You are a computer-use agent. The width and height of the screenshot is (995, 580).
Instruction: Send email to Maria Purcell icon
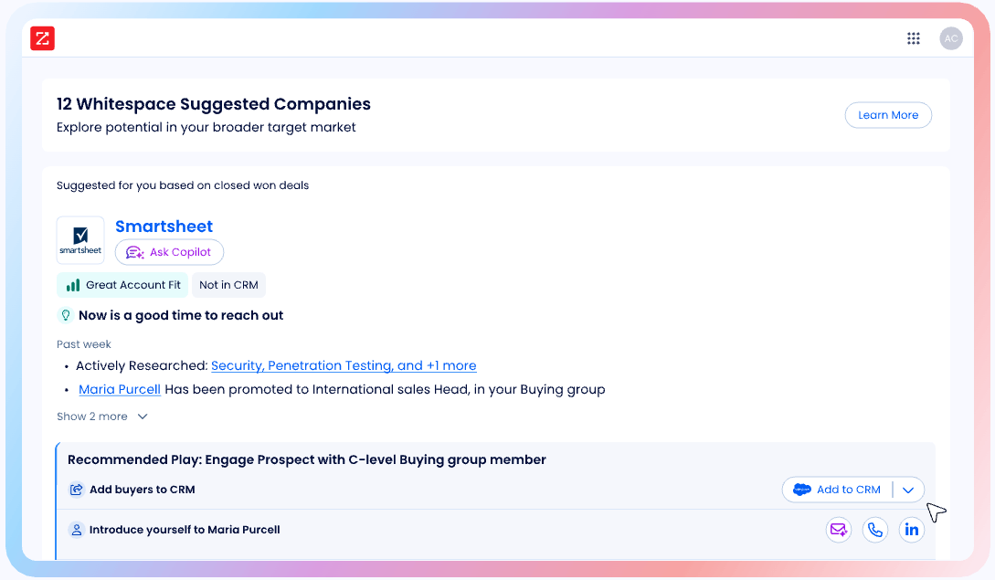coord(838,530)
